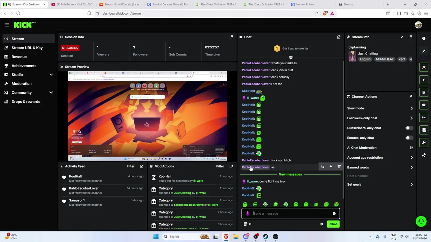The image size is (431, 242).
Task: Click the New messages divider in chat
Action: click(290, 174)
